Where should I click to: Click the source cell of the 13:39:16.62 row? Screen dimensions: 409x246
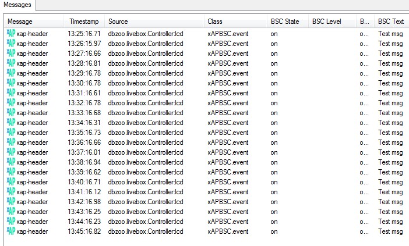pyautogui.click(x=146, y=172)
